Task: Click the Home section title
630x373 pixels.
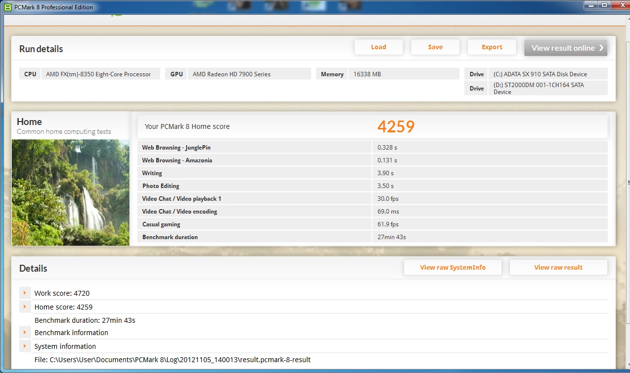Action: coord(29,122)
